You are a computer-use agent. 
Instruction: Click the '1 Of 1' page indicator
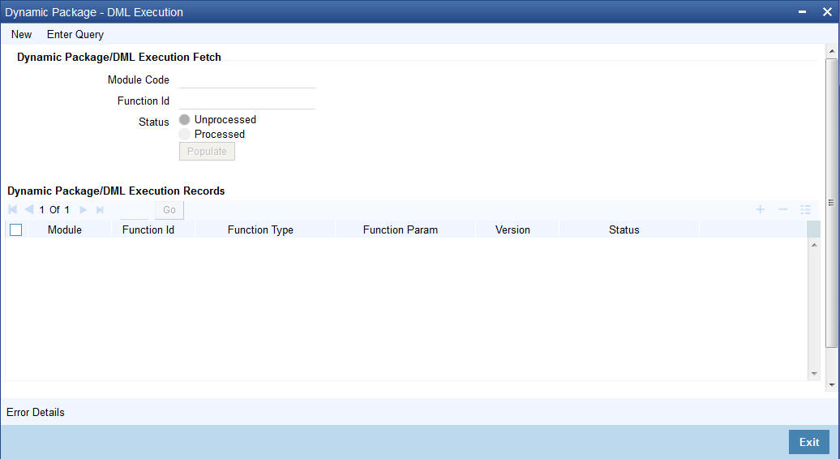[54, 210]
